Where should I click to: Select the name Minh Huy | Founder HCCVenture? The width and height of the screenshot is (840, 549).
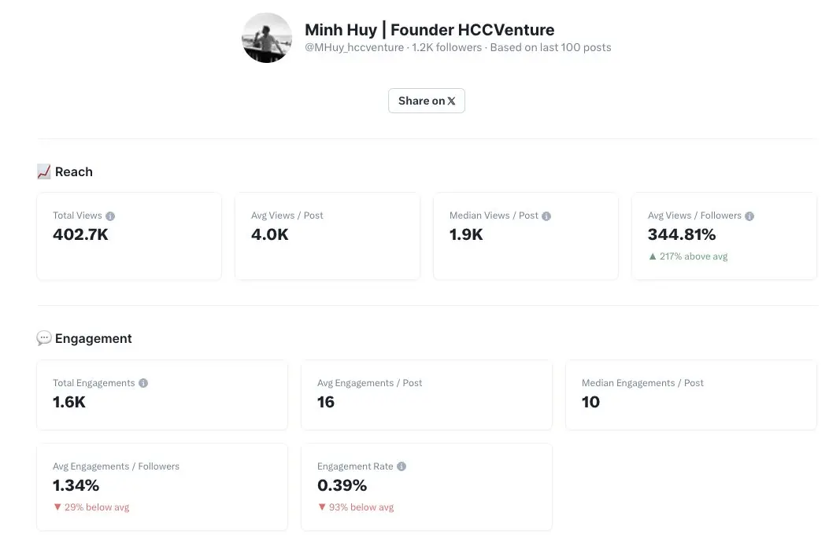tap(430, 29)
